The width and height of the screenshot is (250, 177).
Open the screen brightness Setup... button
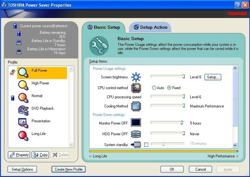coord(213,77)
